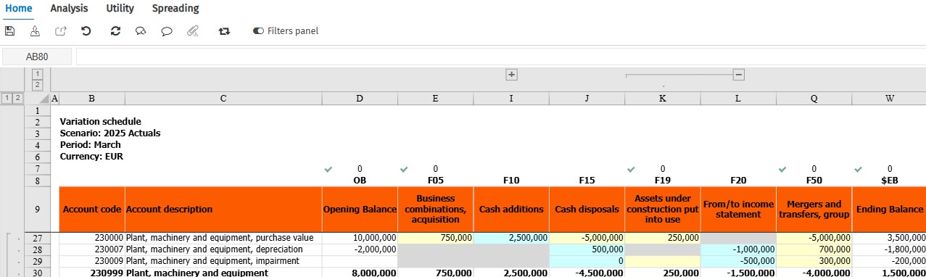This screenshot has width=926, height=277.
Task: Click the F05 flow code cell
Action: coord(435,181)
